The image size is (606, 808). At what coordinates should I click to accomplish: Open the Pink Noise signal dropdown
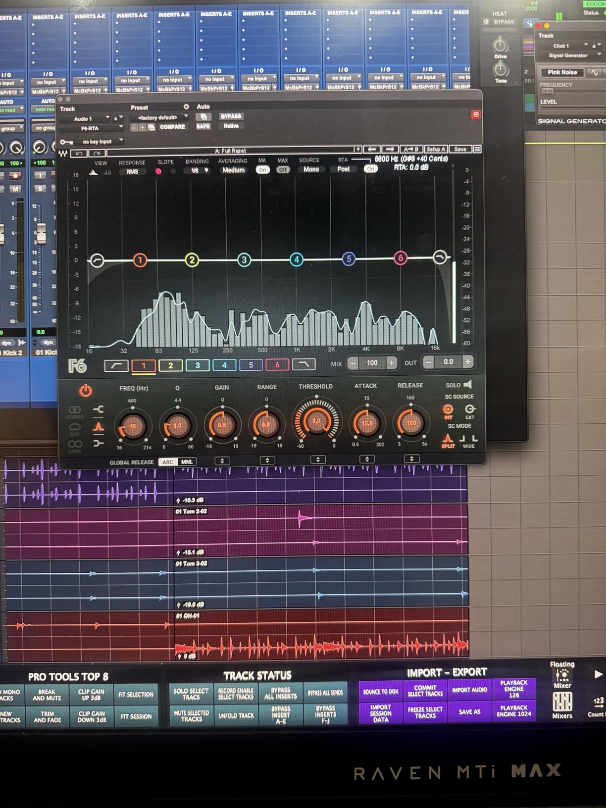point(562,72)
